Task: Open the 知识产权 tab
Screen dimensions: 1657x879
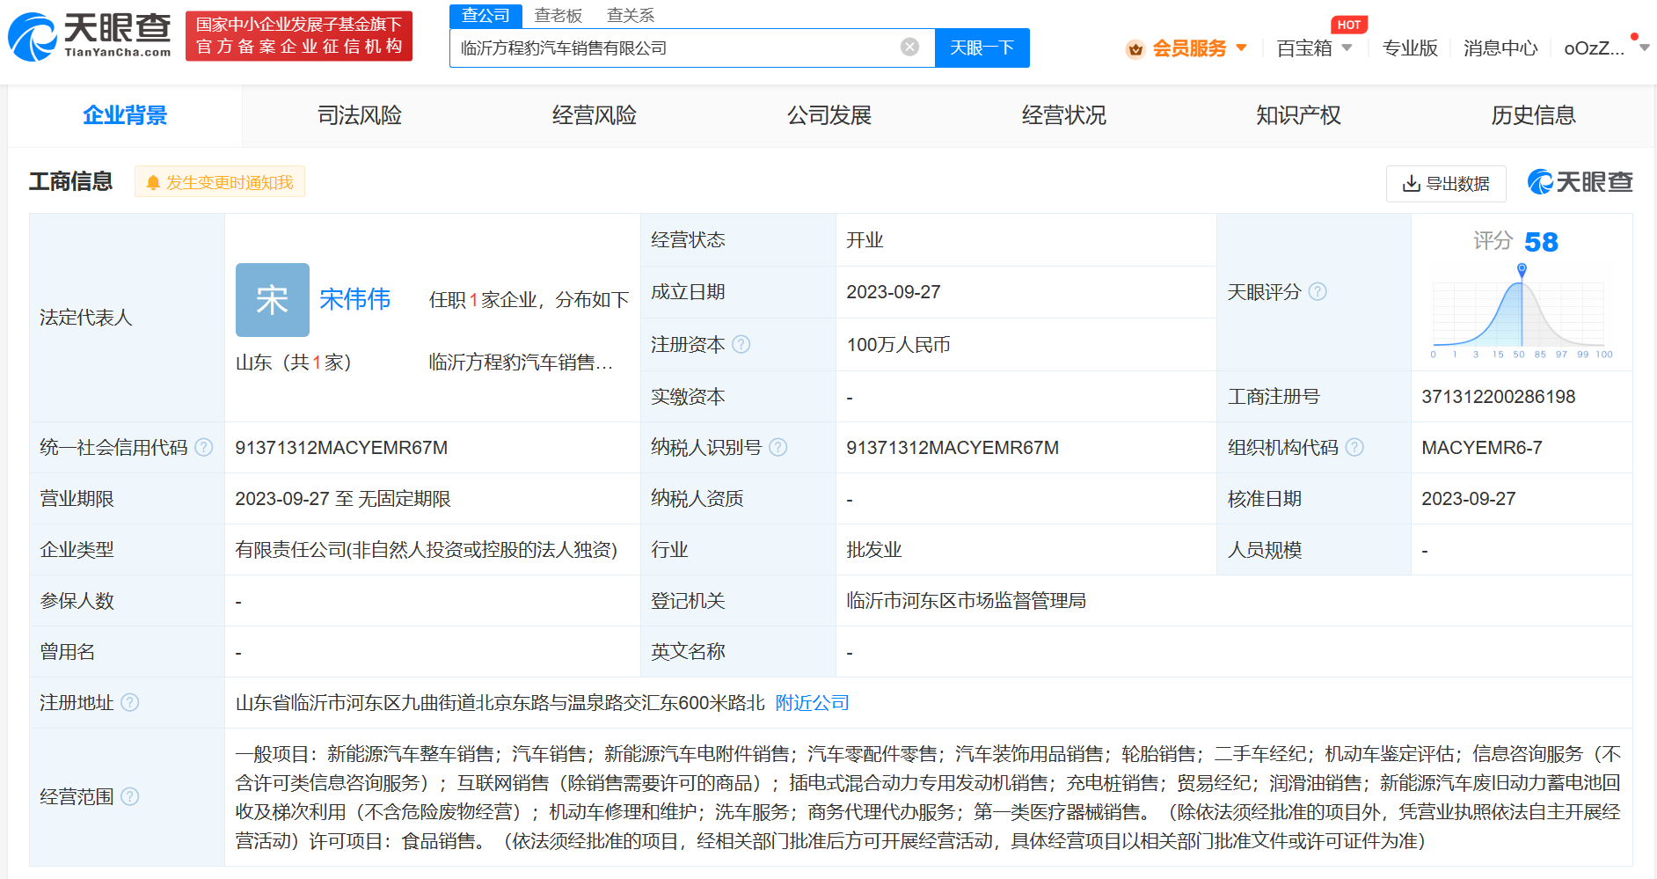Action: coord(1298,115)
